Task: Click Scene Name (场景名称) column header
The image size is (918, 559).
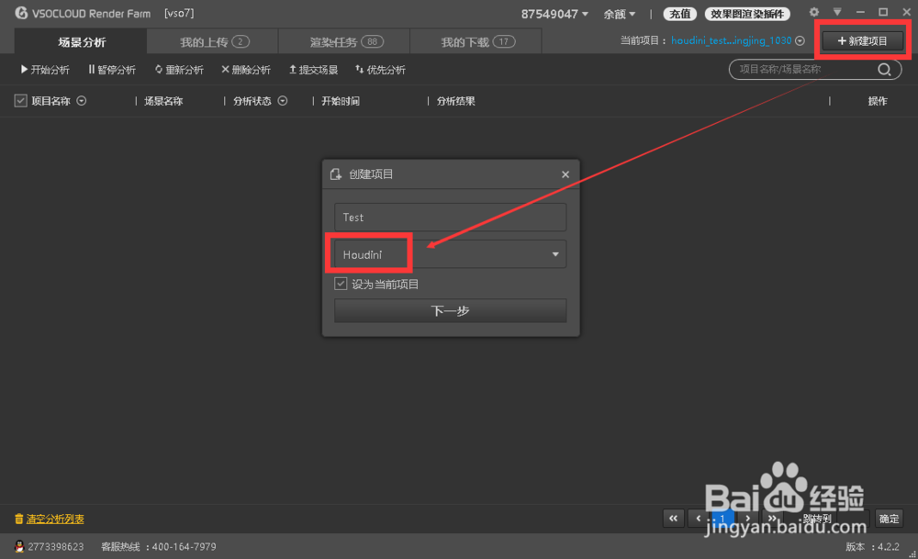Action: [x=163, y=101]
